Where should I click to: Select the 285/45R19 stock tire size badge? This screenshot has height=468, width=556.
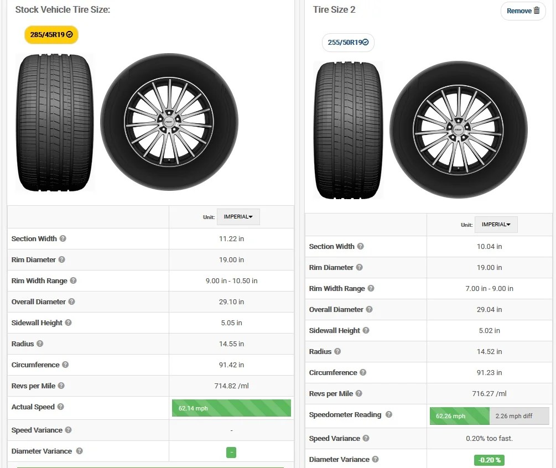point(51,35)
